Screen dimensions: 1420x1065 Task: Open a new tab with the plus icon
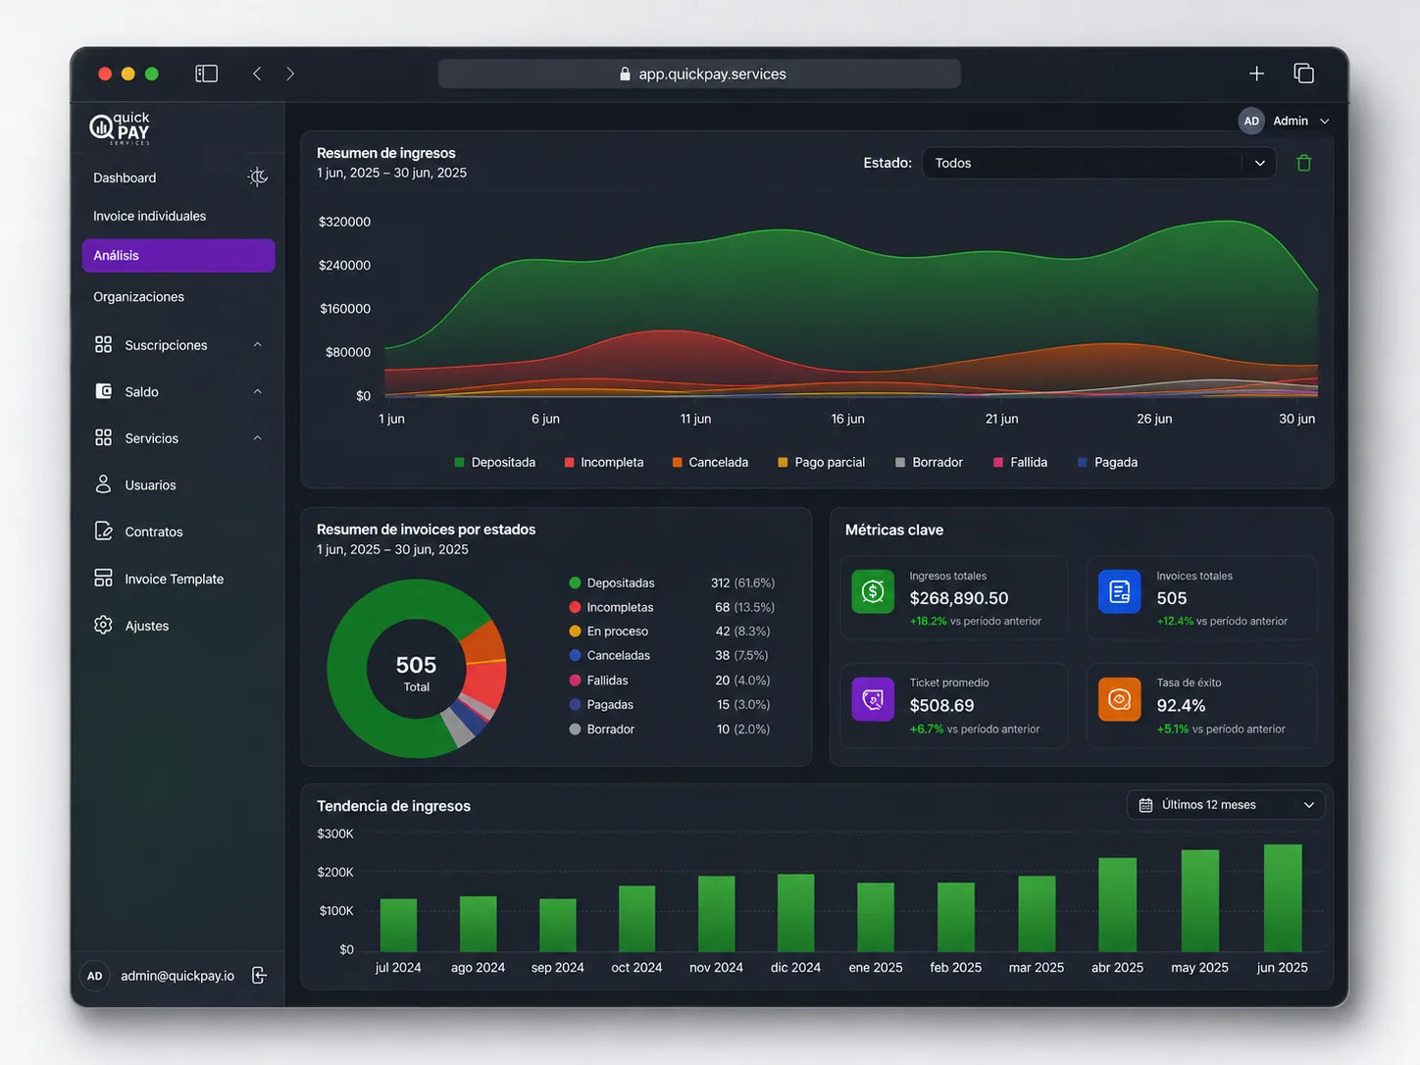(1256, 74)
